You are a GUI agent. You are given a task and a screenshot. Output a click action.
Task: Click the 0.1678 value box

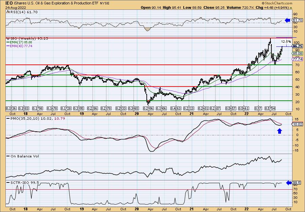tap(52, 108)
